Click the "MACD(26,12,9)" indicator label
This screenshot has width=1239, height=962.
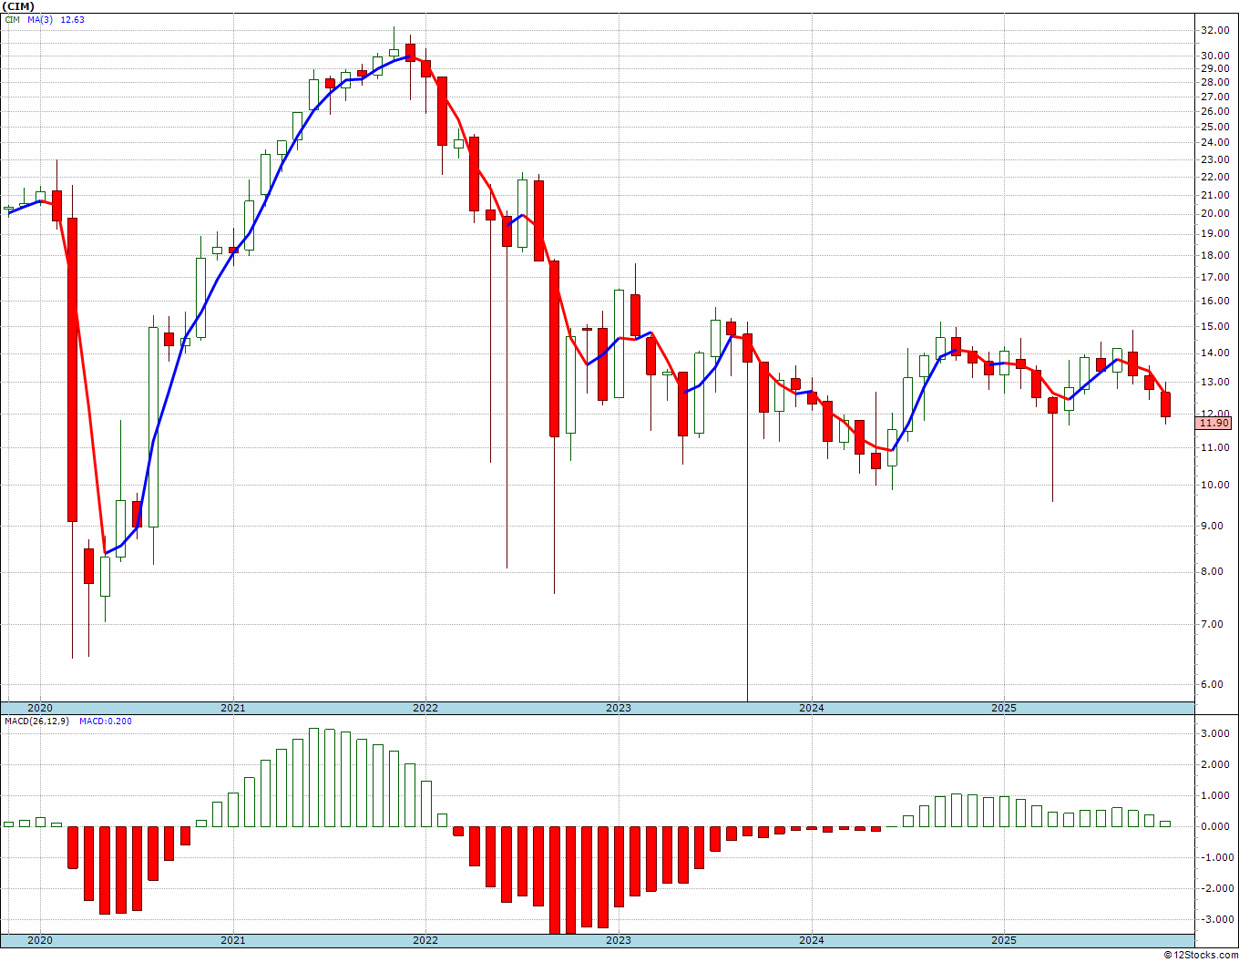(x=38, y=721)
